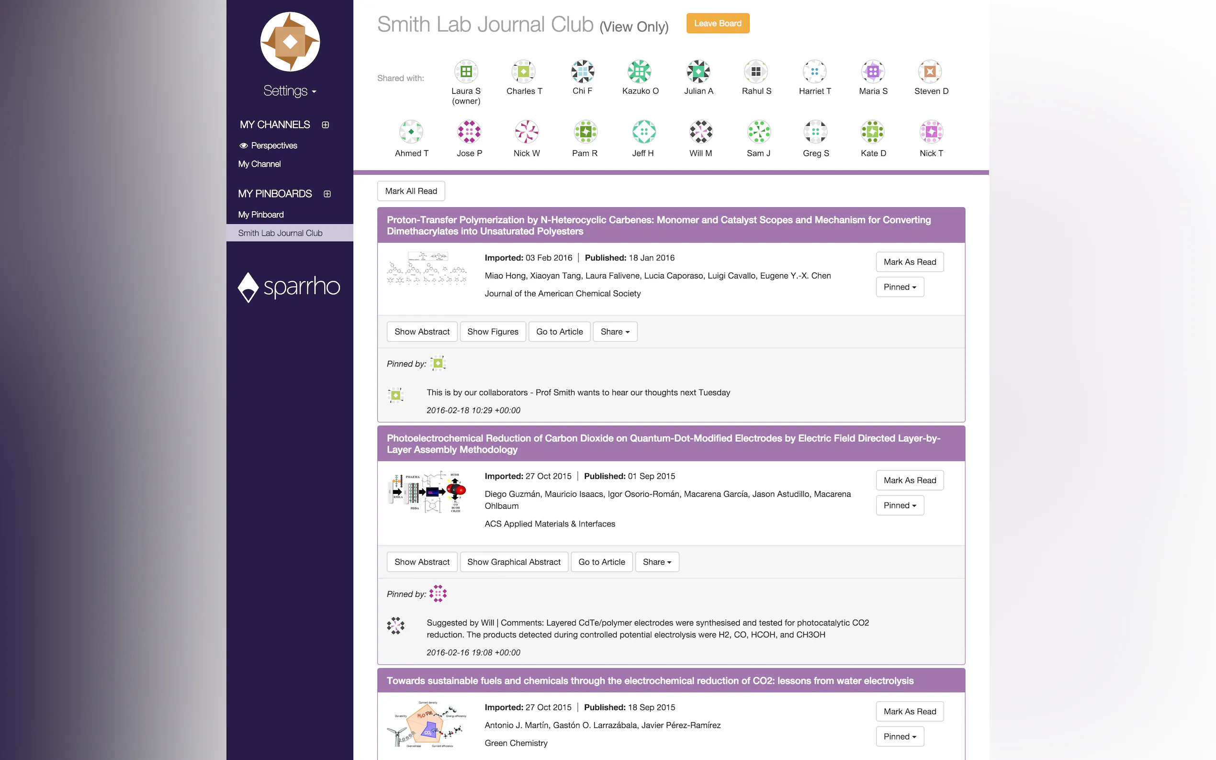Click Nick W's pinwheel avatar
The height and width of the screenshot is (760, 1216).
526,132
